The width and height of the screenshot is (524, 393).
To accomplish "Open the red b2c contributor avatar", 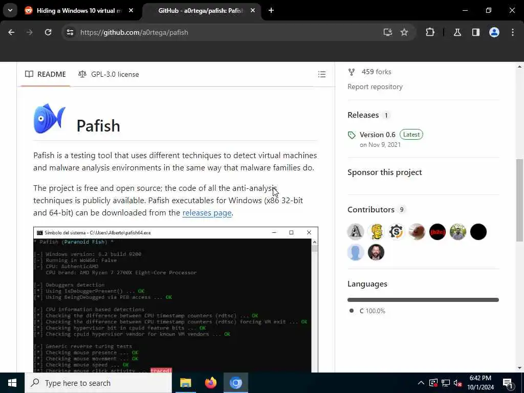I will [438, 232].
